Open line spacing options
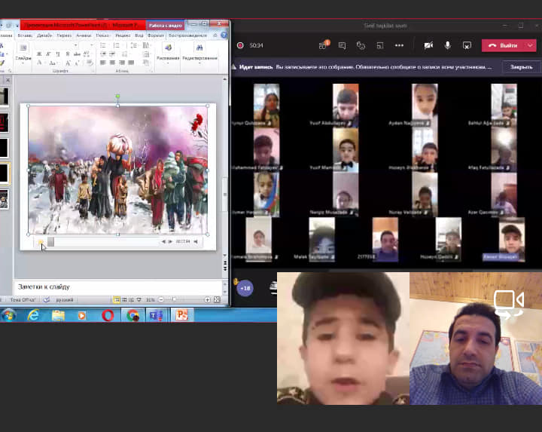The width and height of the screenshot is (542, 432). 134,45
